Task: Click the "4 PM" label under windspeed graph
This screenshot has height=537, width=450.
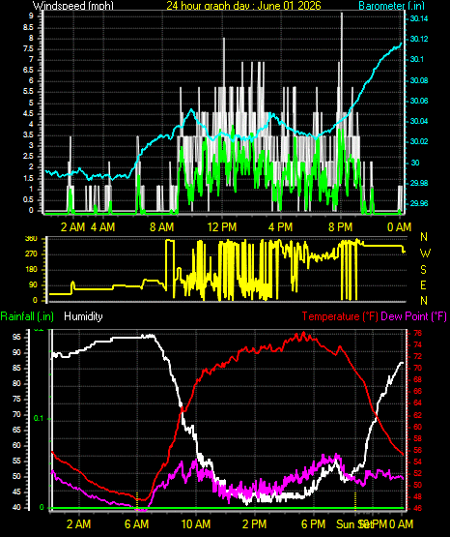Action: [x=280, y=226]
